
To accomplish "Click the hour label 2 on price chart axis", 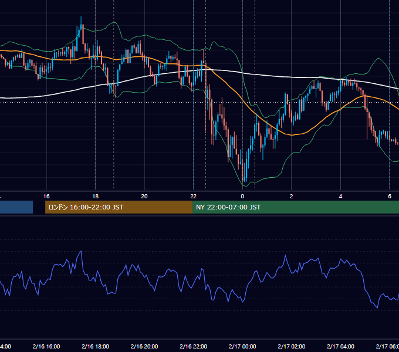I will pyautogui.click(x=292, y=196).
